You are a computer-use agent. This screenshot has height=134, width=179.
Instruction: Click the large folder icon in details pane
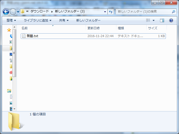point(14,121)
